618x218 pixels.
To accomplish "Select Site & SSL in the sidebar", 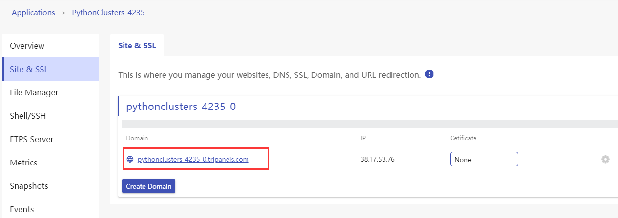I will 29,69.
